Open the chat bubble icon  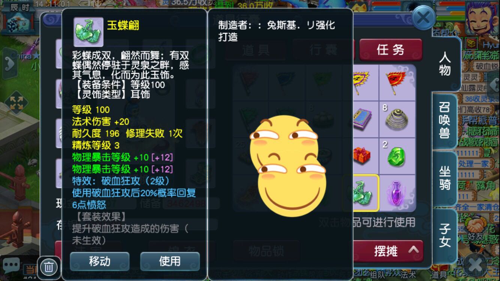[x=11, y=265]
